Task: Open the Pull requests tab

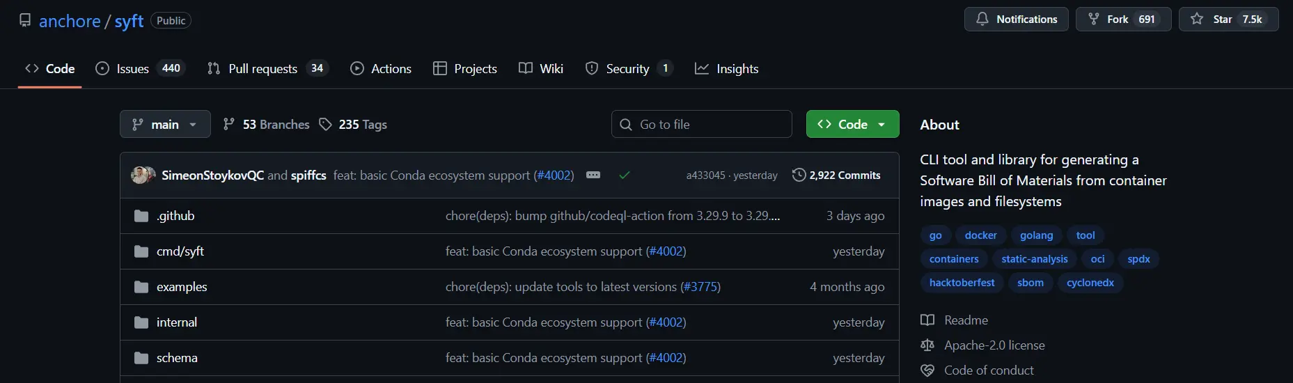Action: point(267,68)
